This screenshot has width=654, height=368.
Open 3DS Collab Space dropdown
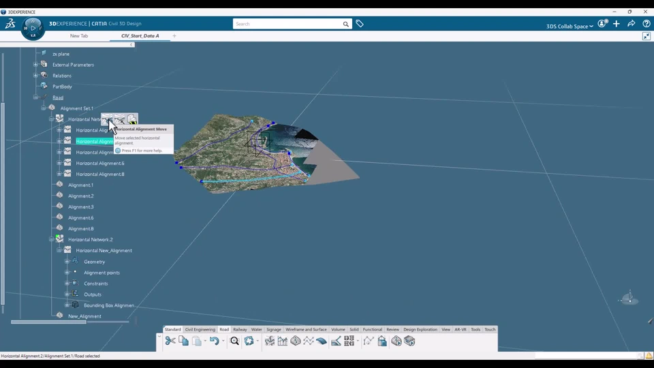[x=570, y=27]
